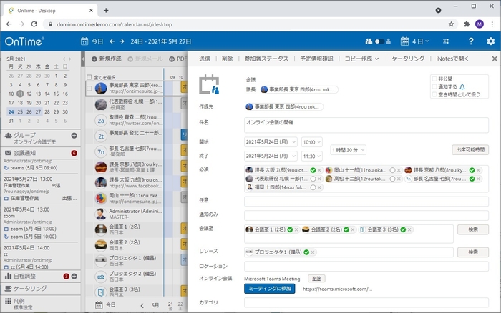Open 予定情報確認

tap(316, 59)
